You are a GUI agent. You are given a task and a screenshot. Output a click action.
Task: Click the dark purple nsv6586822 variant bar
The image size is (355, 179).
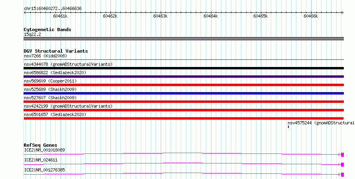click(x=183, y=77)
